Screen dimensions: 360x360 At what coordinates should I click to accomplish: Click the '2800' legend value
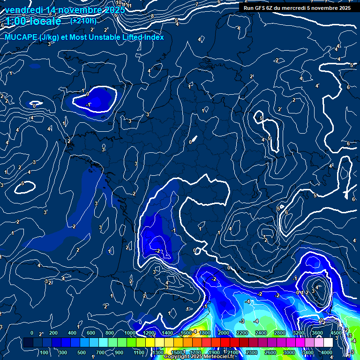[x=280, y=333]
